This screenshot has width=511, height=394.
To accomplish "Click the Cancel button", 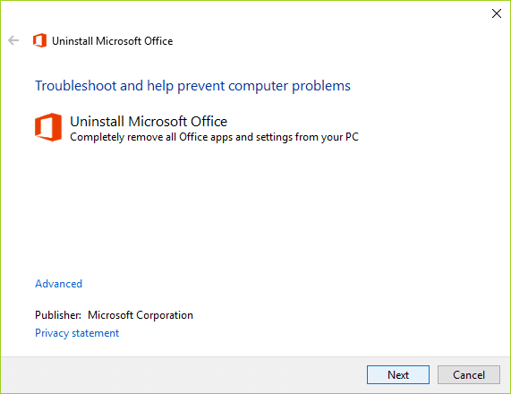I will pos(469,375).
